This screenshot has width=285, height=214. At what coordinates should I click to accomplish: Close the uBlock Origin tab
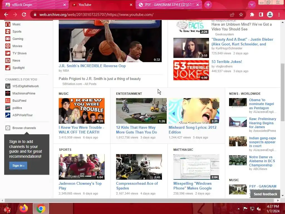(x=65, y=5)
